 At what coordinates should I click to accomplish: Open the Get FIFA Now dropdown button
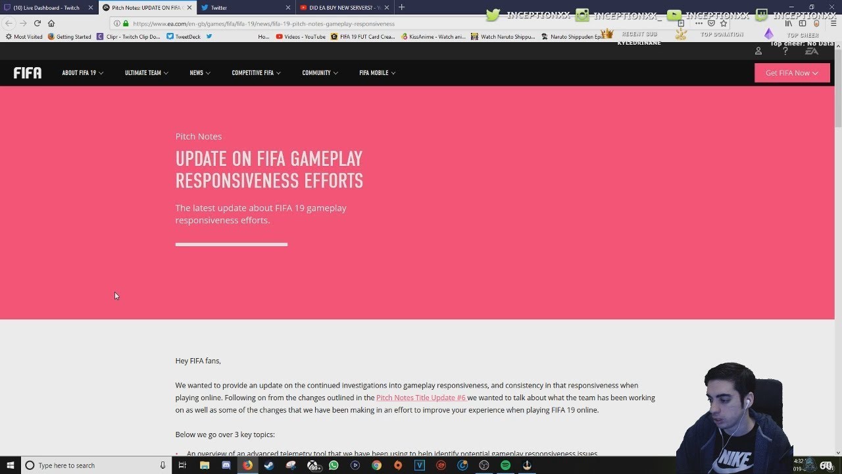click(x=792, y=72)
